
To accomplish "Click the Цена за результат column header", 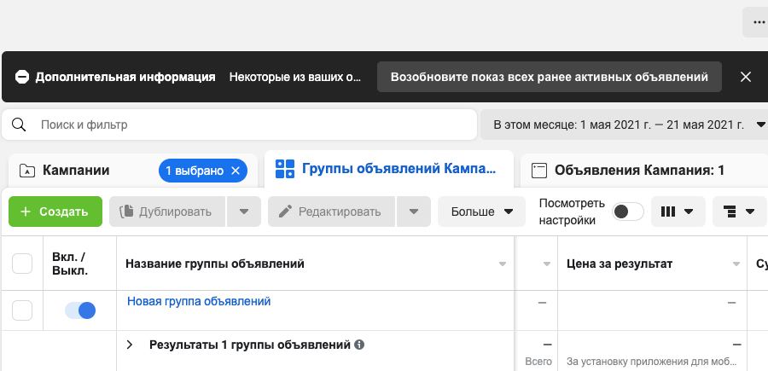I will 620,264.
